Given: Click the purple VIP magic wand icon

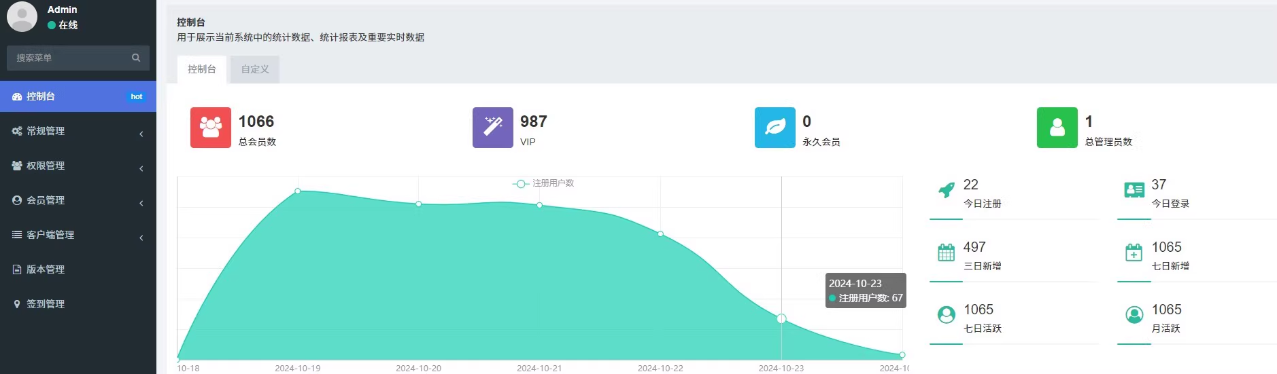Looking at the screenshot, I should 492,128.
